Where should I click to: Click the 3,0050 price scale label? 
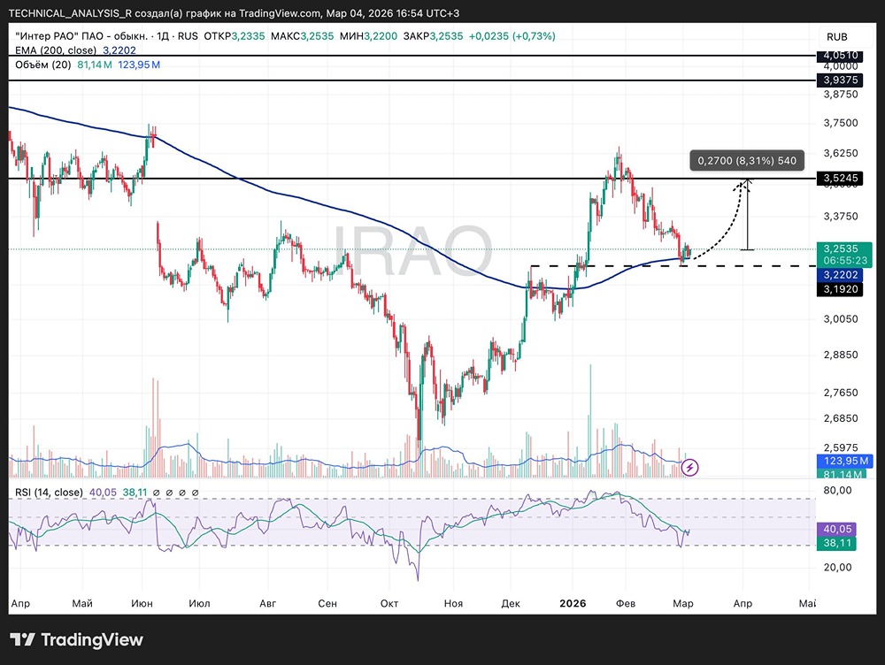pos(841,319)
